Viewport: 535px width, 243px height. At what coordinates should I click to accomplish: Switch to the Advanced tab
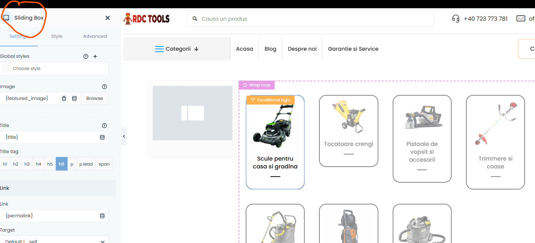(x=95, y=36)
